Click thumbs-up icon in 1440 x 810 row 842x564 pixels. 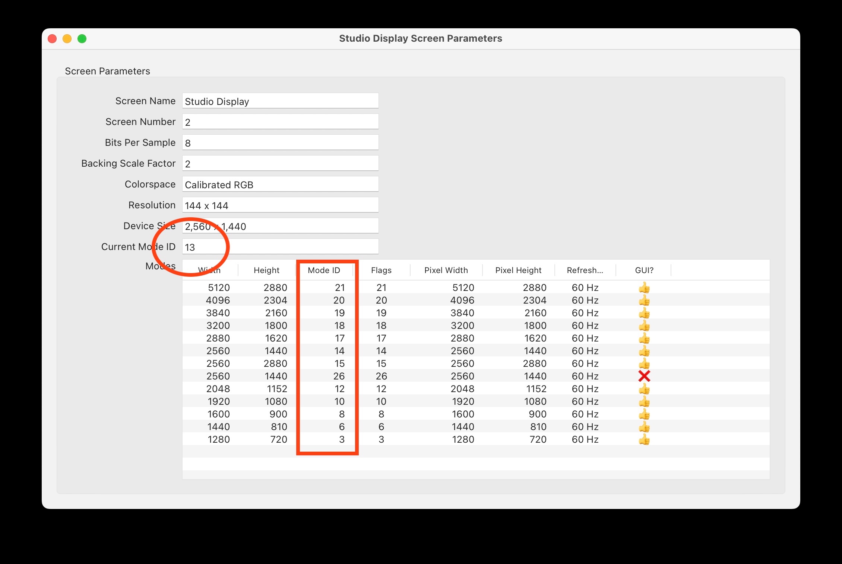click(x=644, y=427)
